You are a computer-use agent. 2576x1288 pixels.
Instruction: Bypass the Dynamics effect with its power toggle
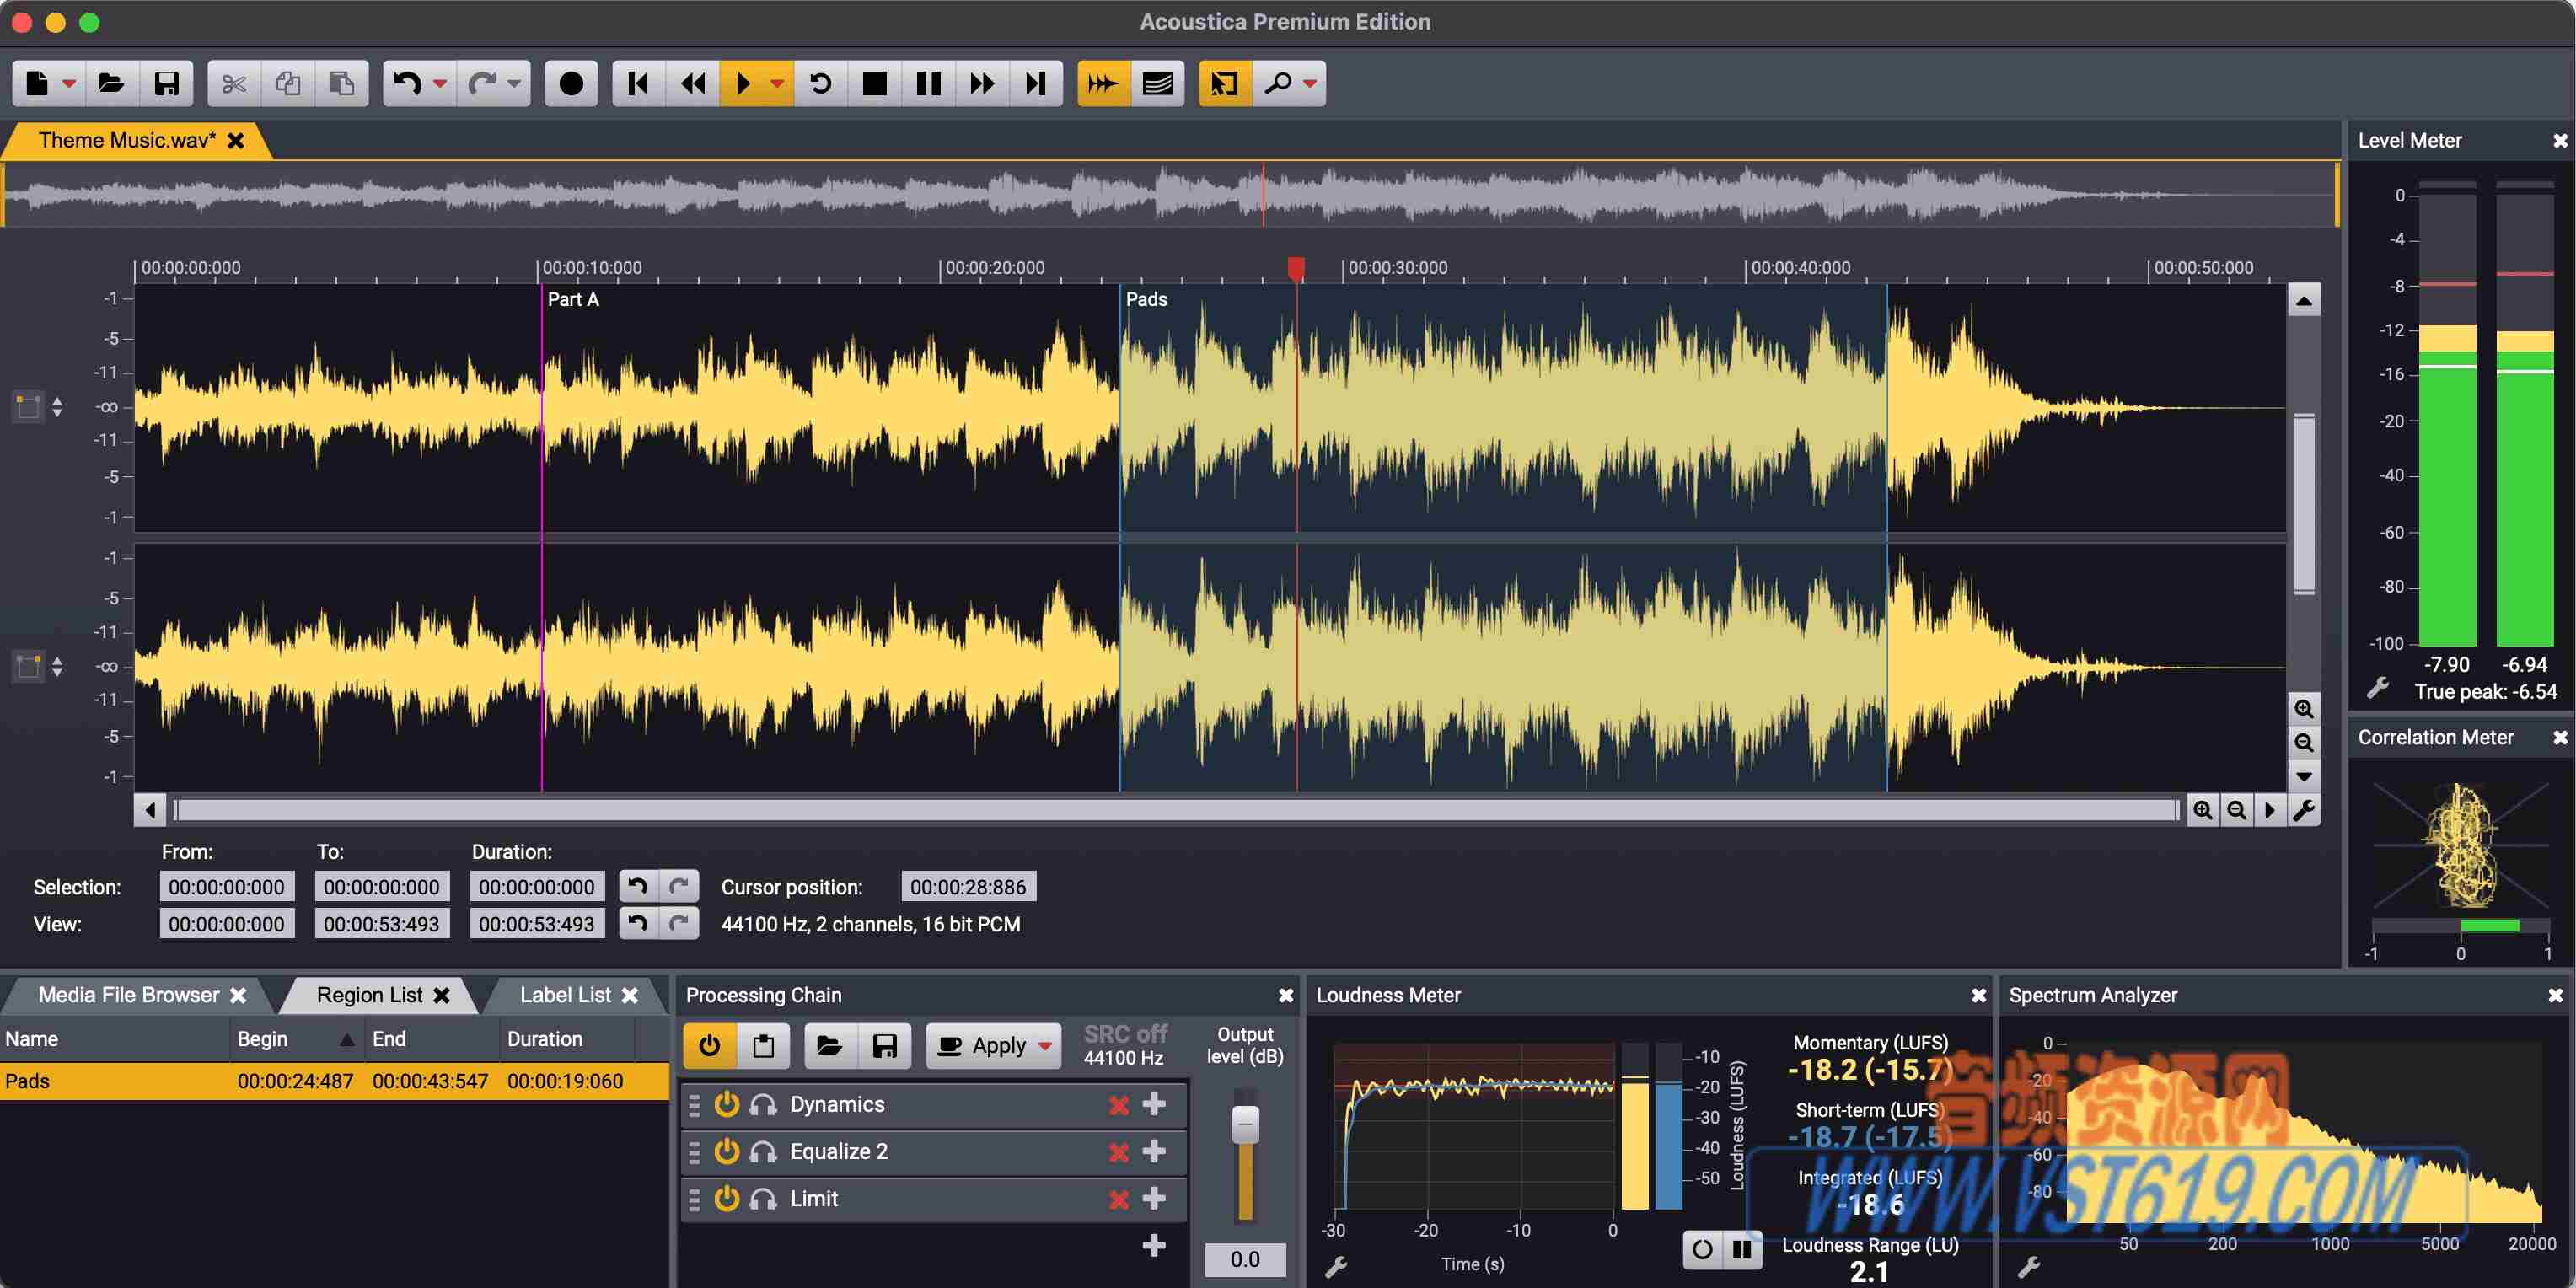click(727, 1104)
